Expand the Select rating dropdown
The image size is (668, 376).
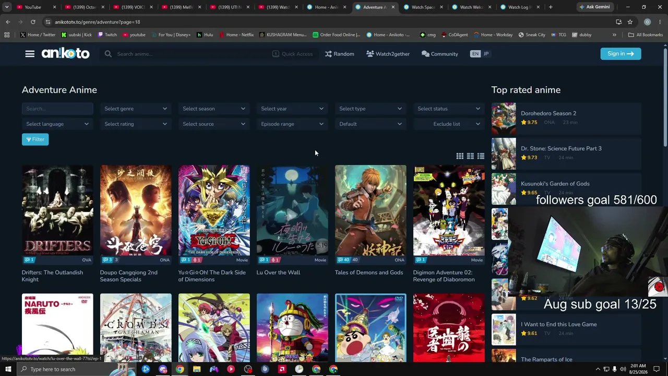[136, 124]
